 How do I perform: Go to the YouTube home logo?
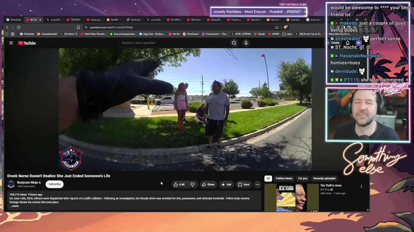click(27, 43)
